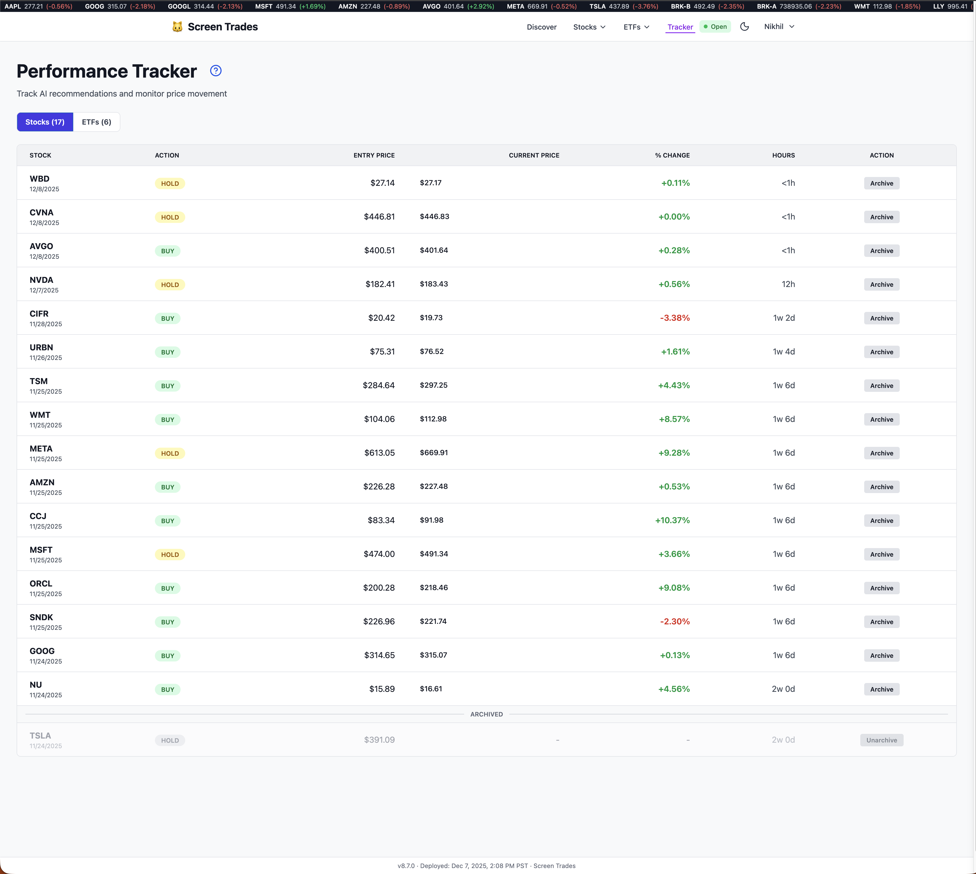Open the Performance Tracker help question icon
976x874 pixels.
click(216, 71)
